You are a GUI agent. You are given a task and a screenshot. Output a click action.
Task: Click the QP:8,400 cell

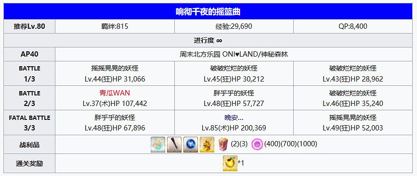[353, 26]
